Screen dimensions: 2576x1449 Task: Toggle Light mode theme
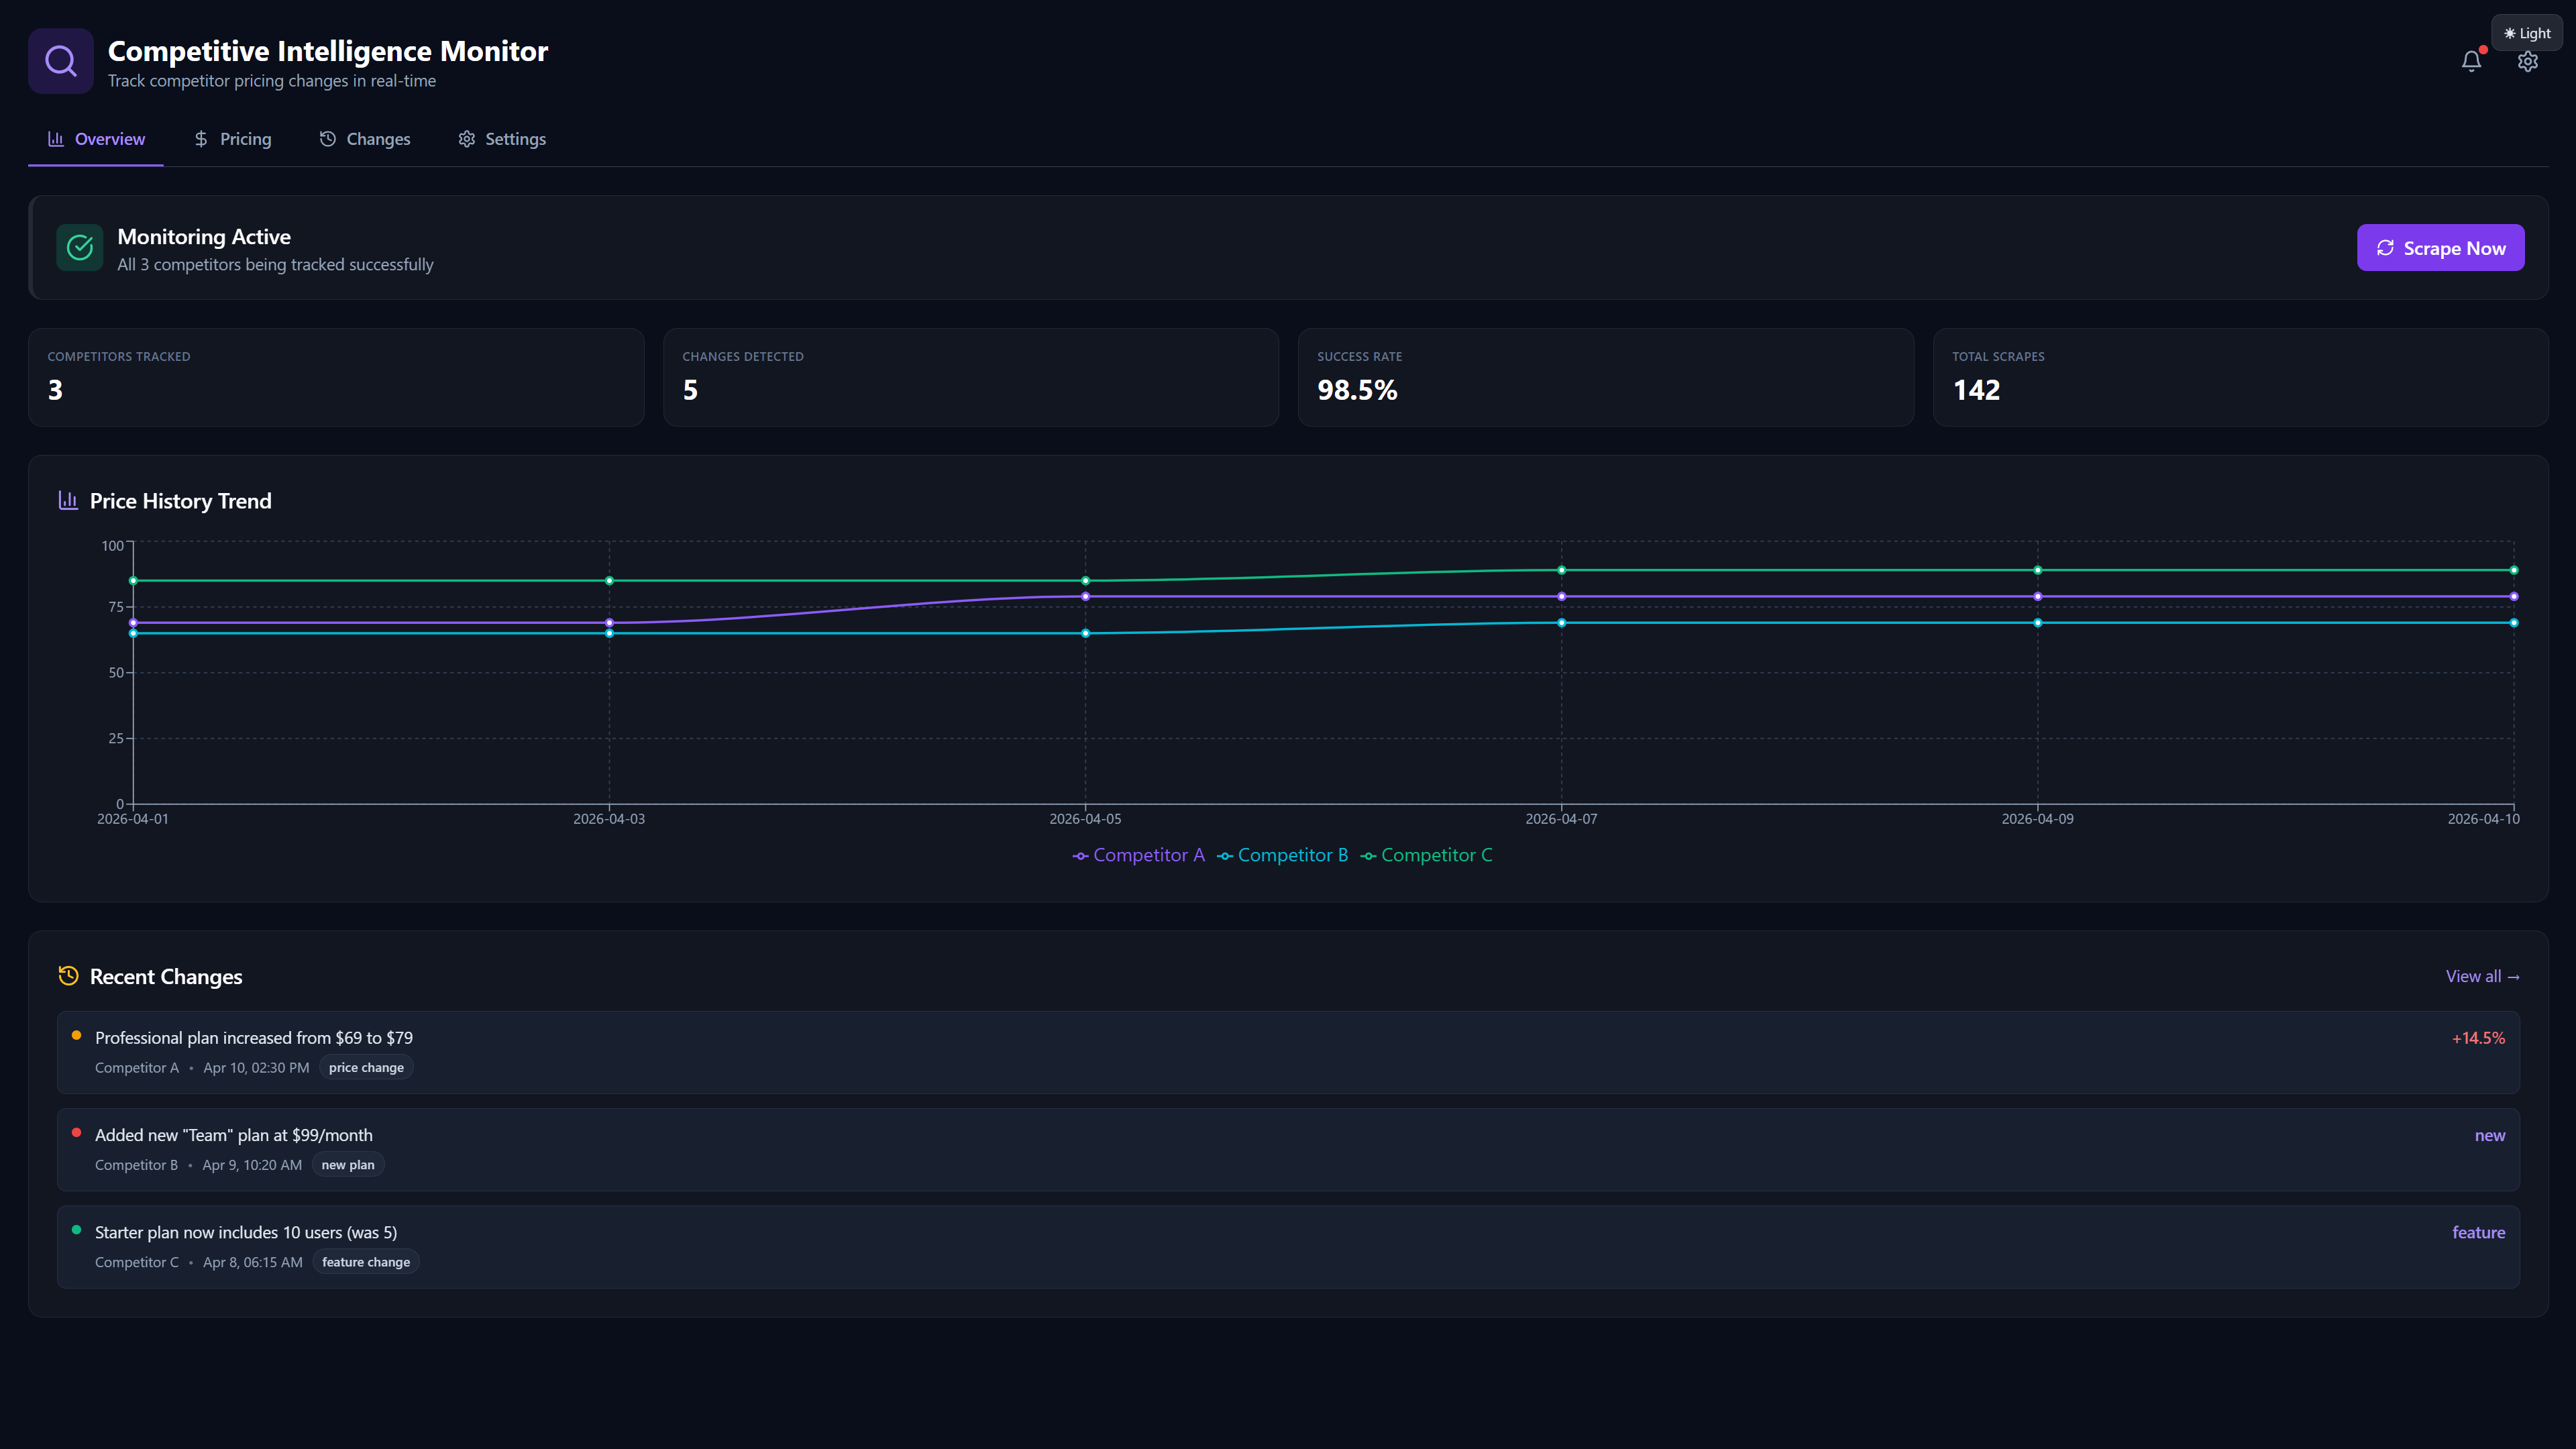(2527, 32)
